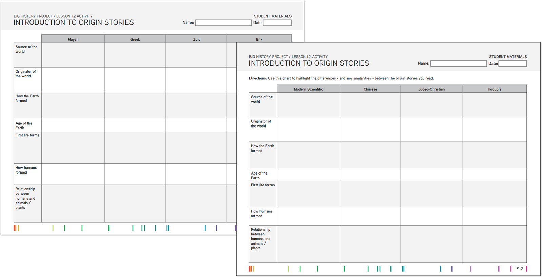Click the red-orange timeline marker on the front page
The height and width of the screenshot is (277, 542).
250,269
